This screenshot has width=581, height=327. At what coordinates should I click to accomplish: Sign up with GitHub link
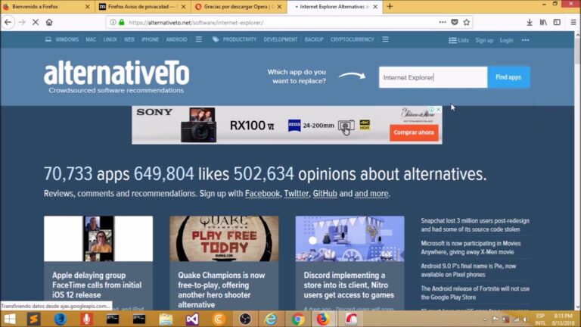pos(325,194)
